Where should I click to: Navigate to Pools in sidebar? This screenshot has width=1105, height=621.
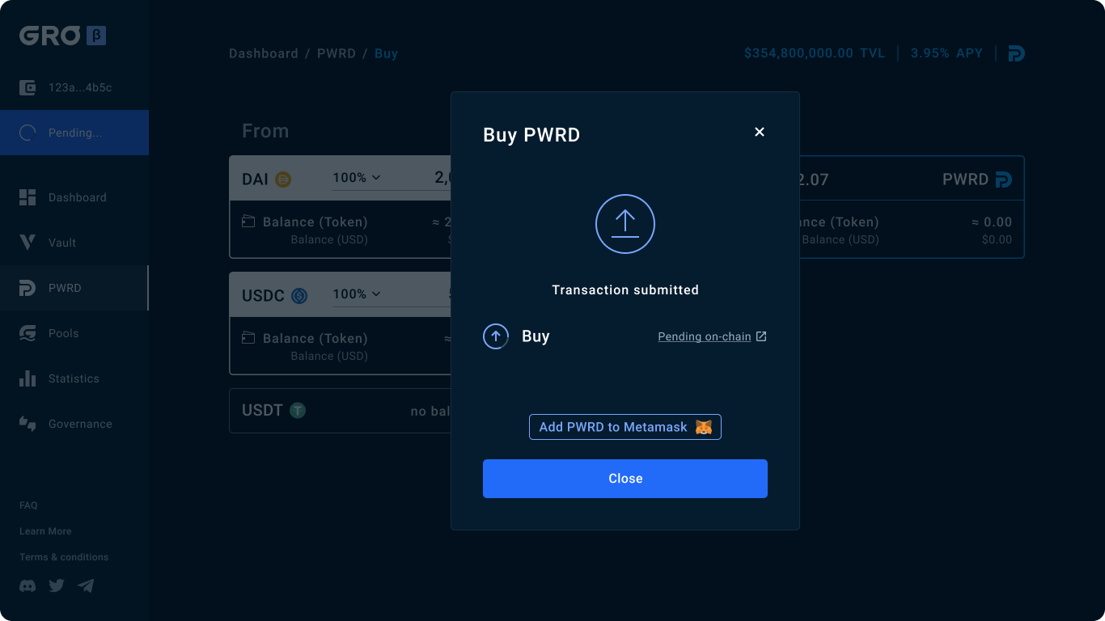(74, 333)
